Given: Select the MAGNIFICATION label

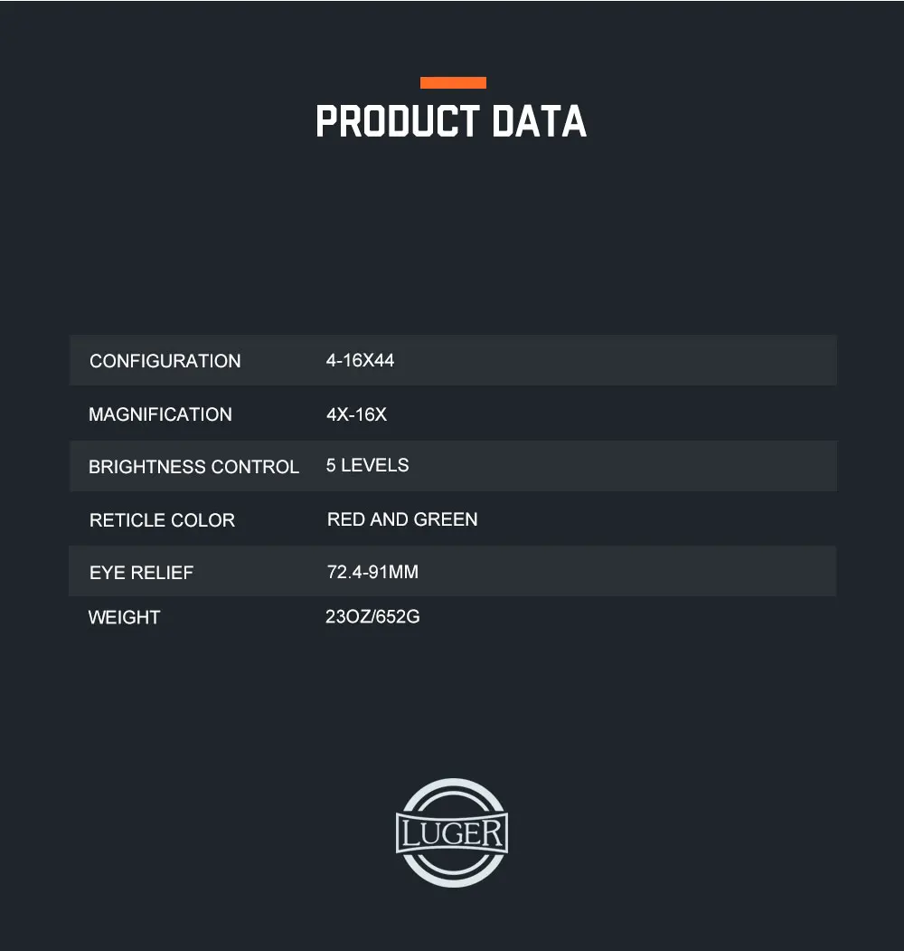Looking at the screenshot, I should (x=160, y=414).
